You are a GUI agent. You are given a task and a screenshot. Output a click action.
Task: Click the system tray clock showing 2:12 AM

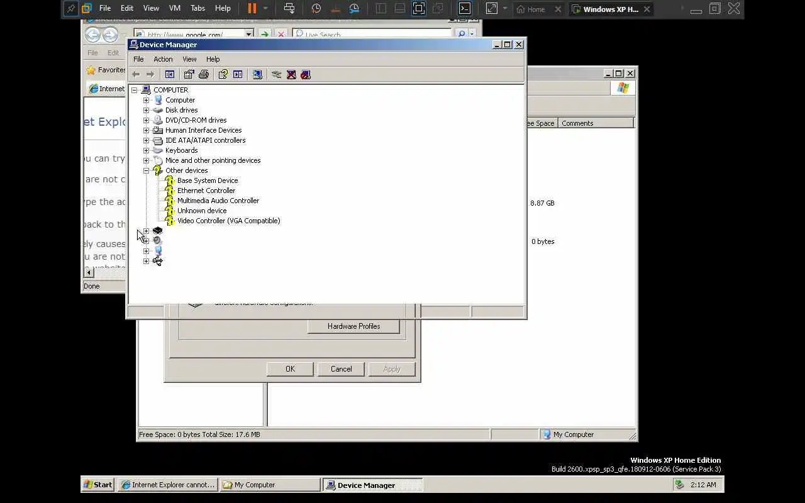[x=703, y=485]
